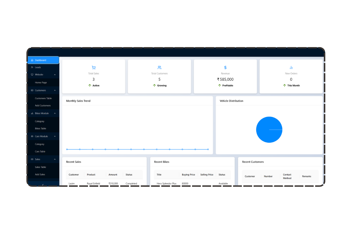The height and width of the screenshot is (234, 352).
Task: Click the dollar sign Revenue icon
Action: [225, 68]
